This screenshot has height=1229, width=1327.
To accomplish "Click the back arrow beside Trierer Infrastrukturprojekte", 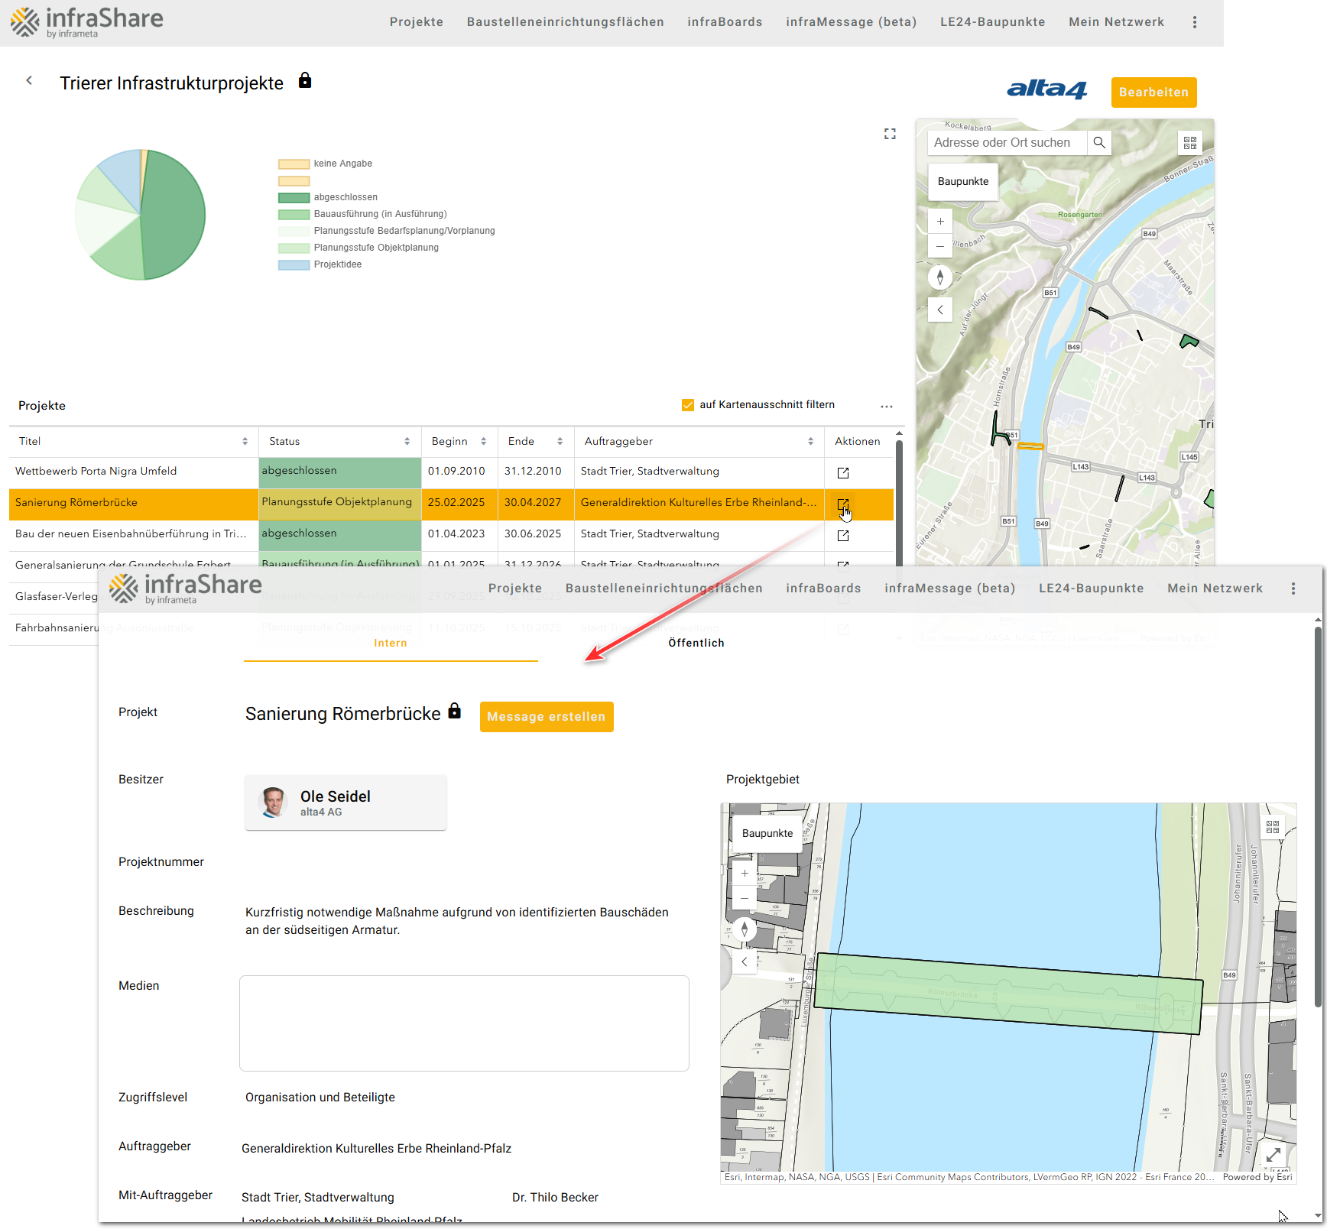I will pyautogui.click(x=29, y=80).
